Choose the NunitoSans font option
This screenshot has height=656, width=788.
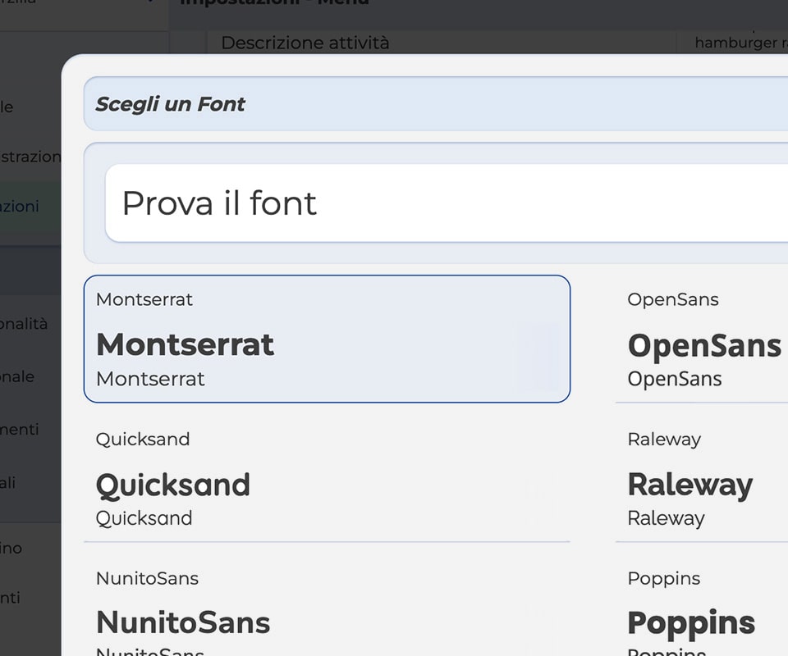(327, 615)
